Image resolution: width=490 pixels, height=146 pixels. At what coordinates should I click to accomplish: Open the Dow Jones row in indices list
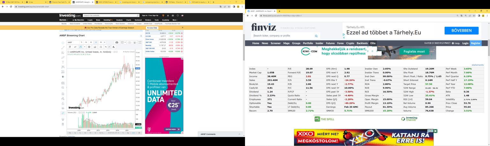click(164, 39)
